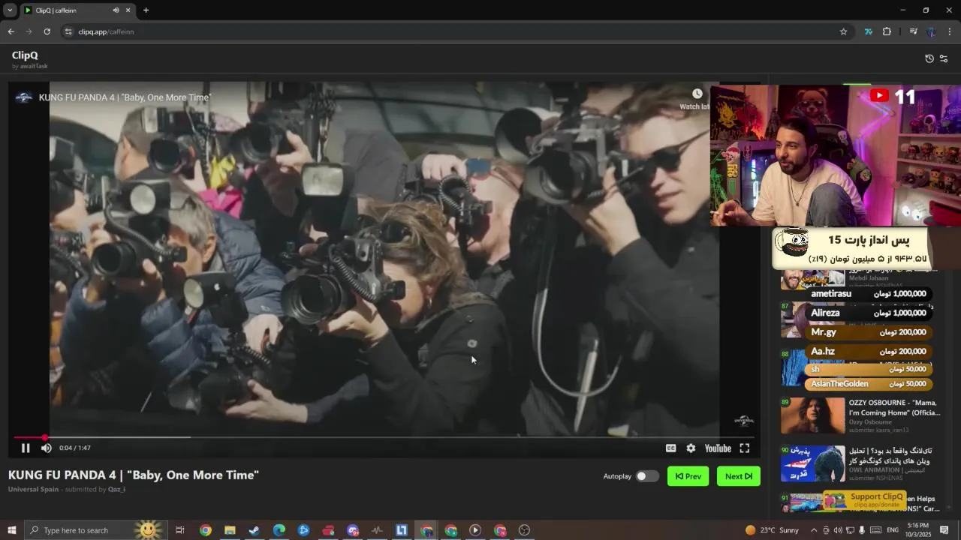961x540 pixels.
Task: Click the ClipQ logo title
Action: coord(25,55)
